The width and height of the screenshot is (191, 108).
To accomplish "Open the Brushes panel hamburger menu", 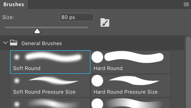I will coord(186,4).
